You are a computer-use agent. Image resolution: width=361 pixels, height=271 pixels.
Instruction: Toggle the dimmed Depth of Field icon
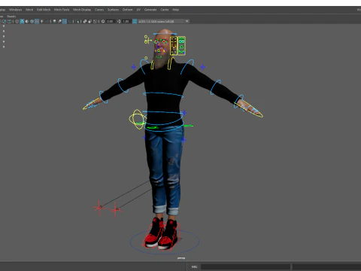(69, 21)
